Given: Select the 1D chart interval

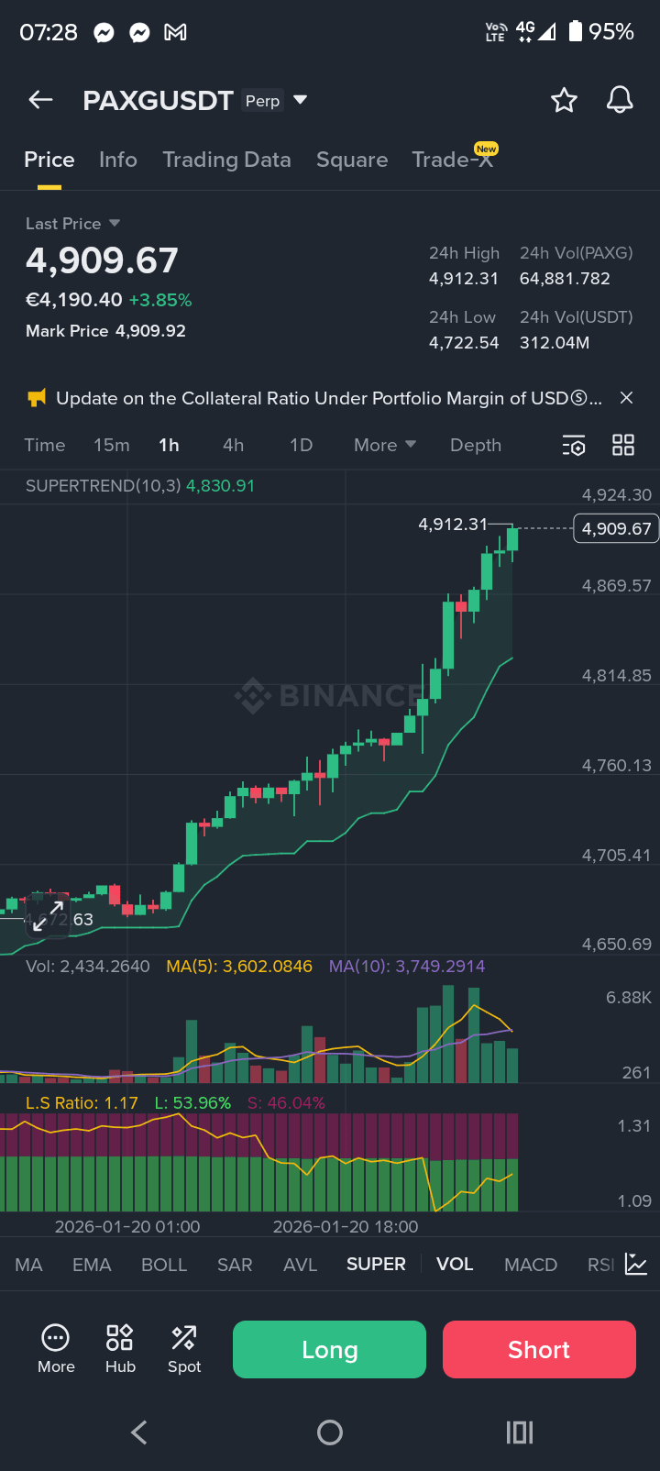Looking at the screenshot, I should tap(301, 445).
